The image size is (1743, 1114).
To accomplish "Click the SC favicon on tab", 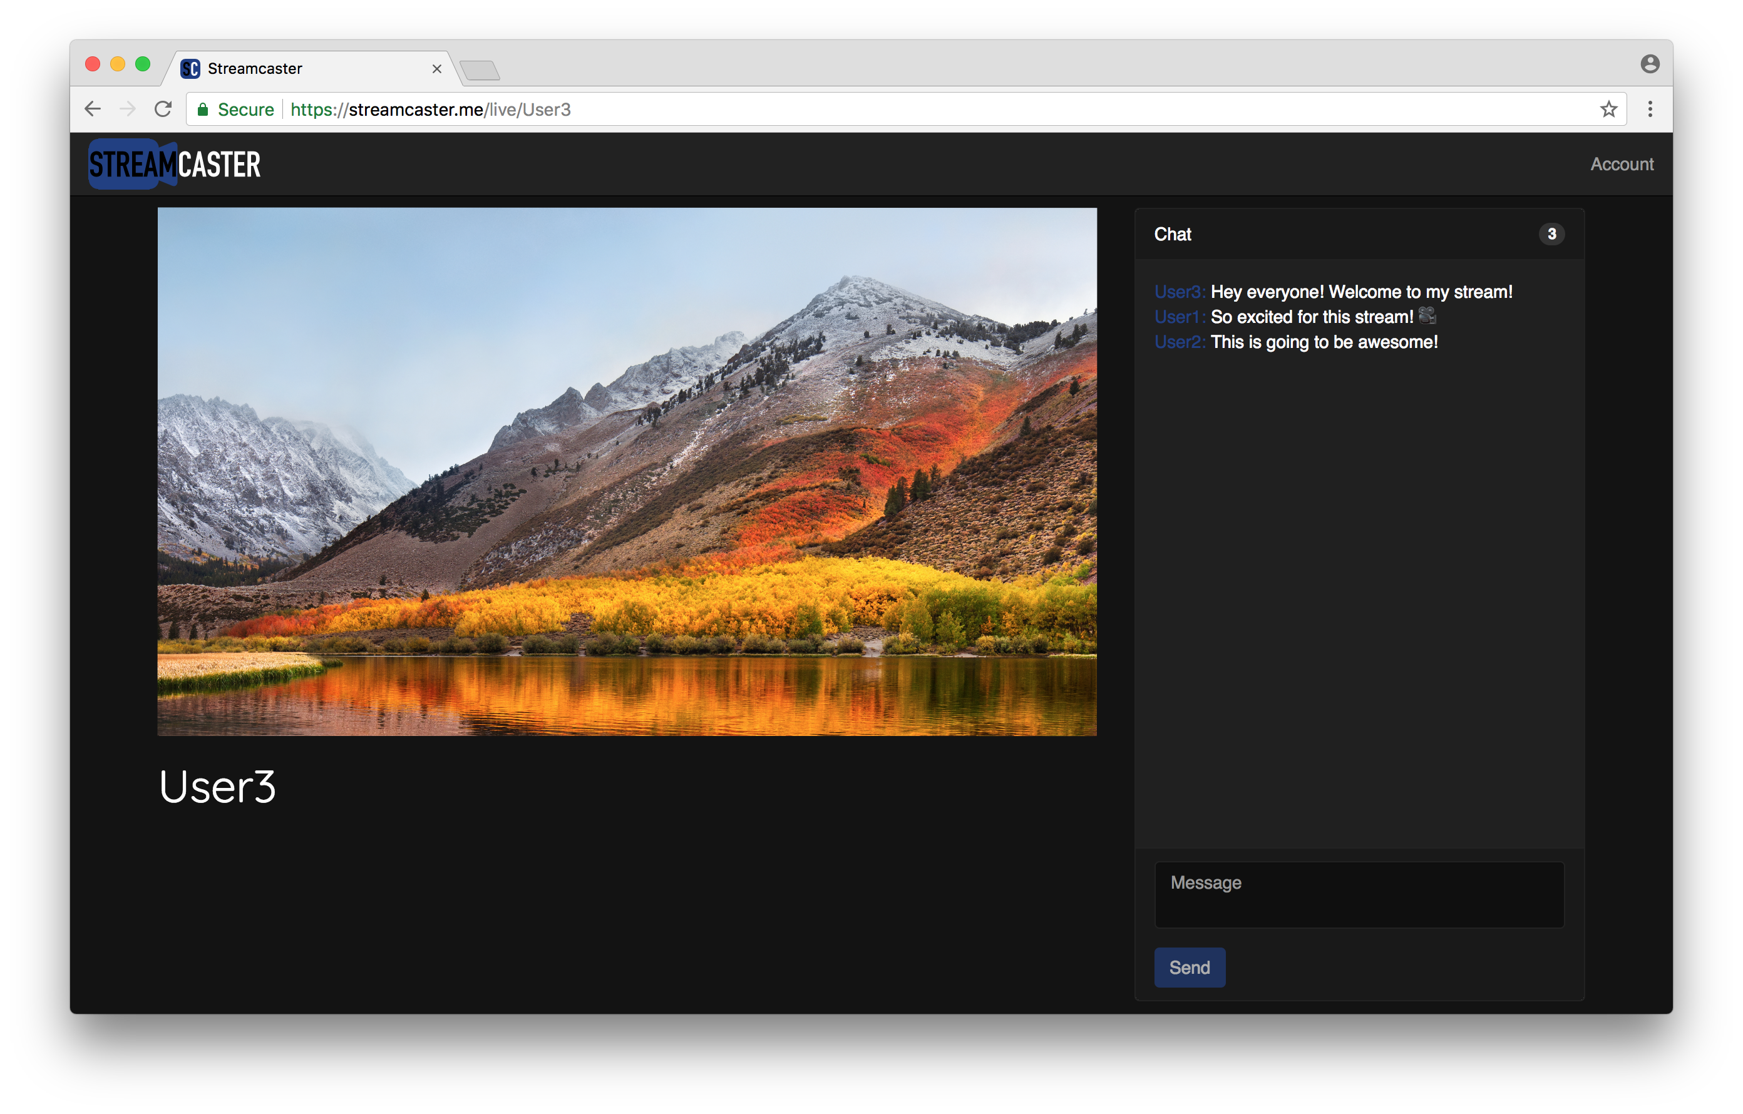I will coord(190,69).
